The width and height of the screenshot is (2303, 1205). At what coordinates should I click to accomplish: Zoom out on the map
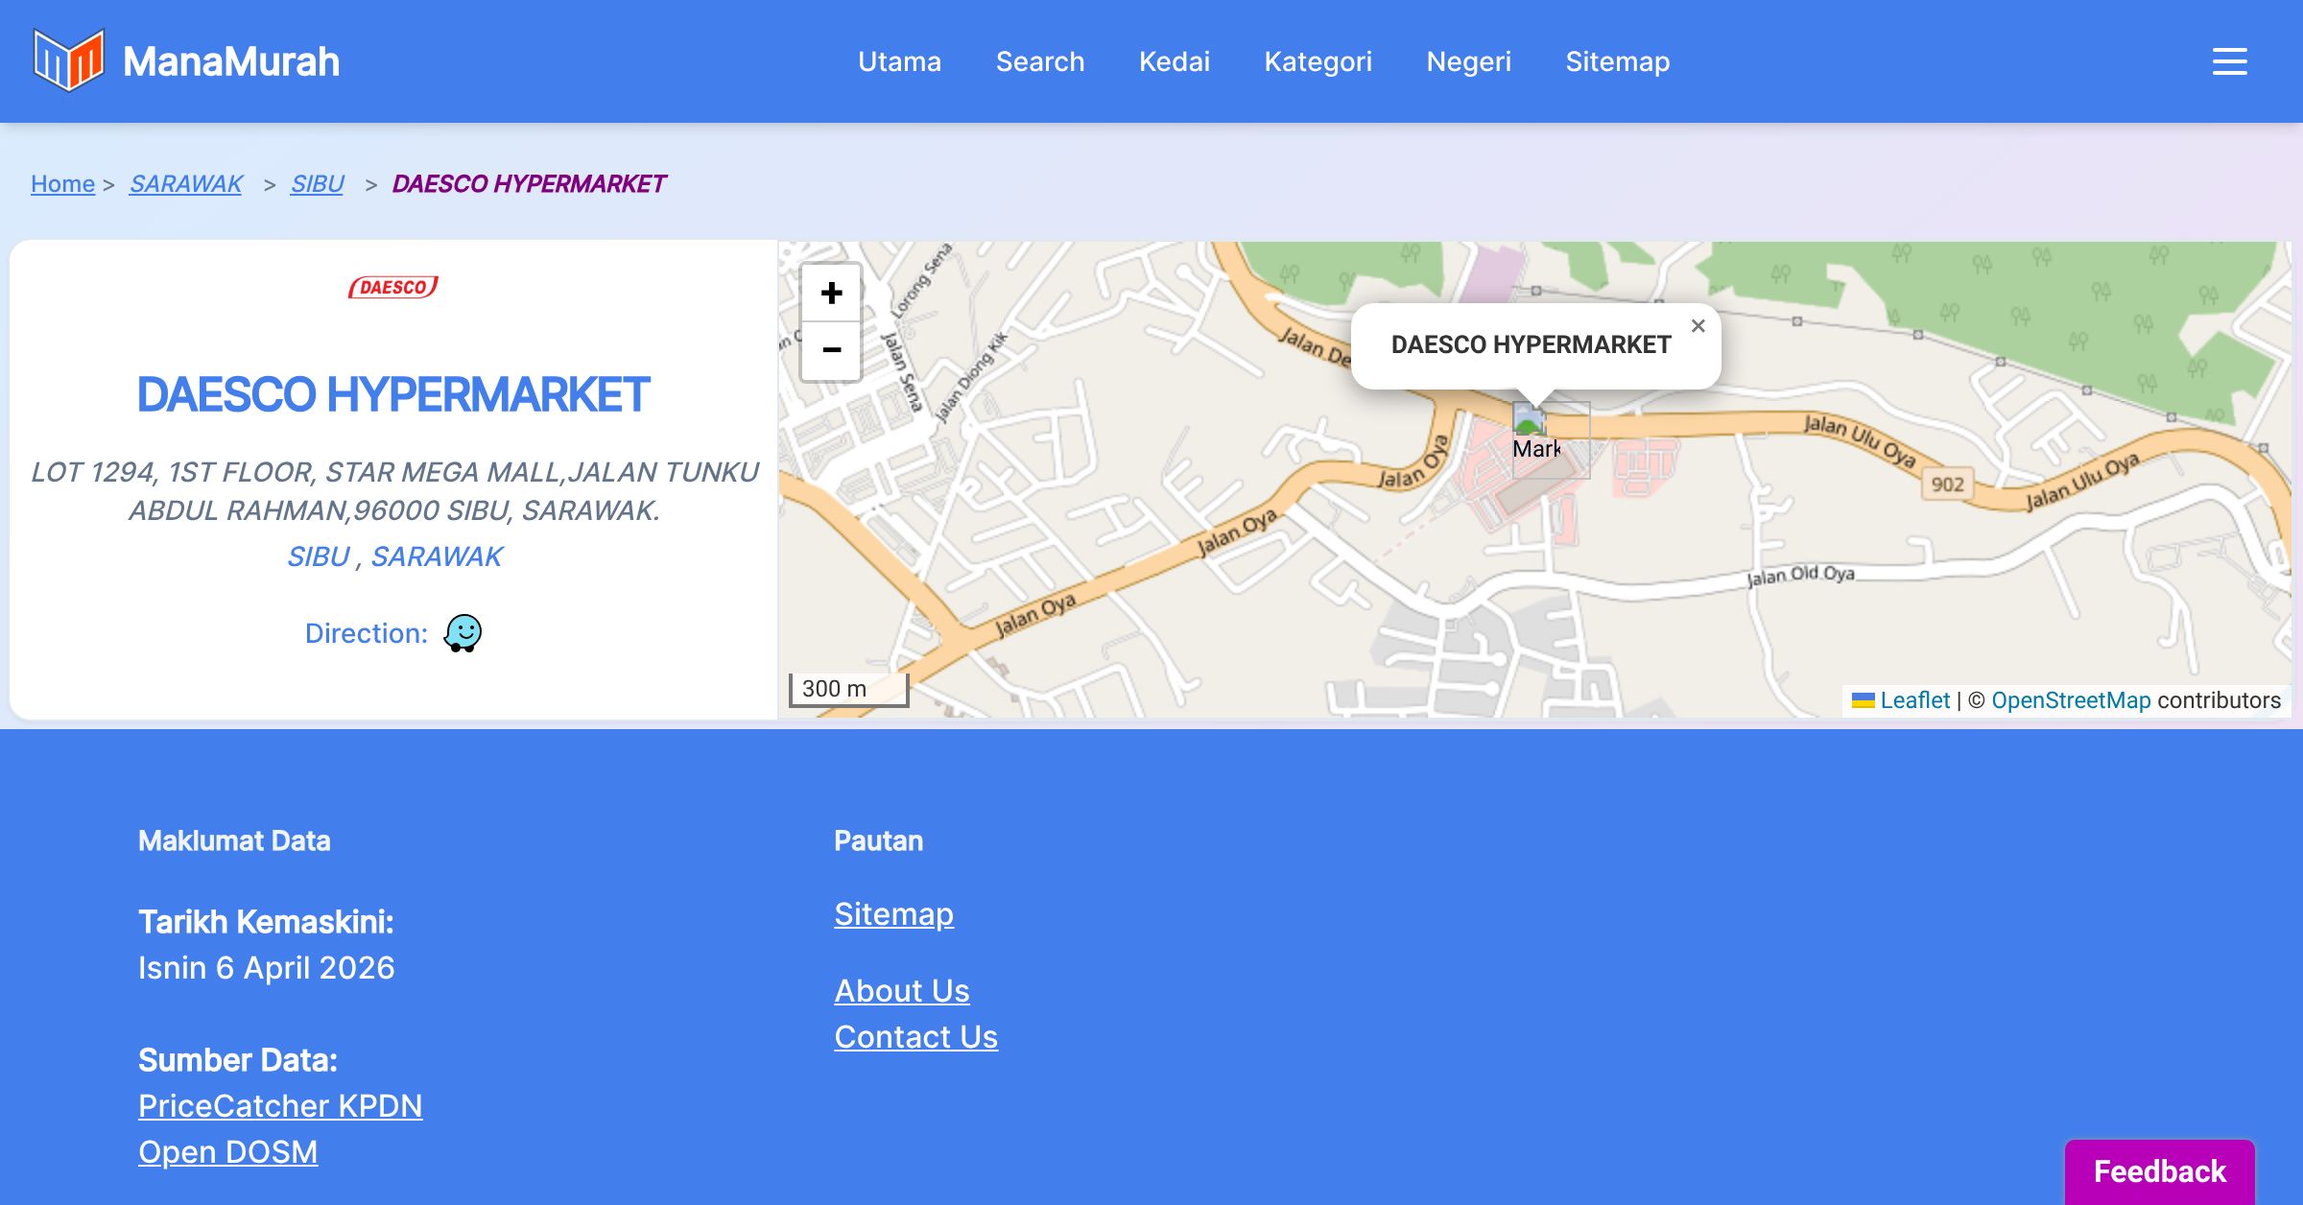coord(831,350)
